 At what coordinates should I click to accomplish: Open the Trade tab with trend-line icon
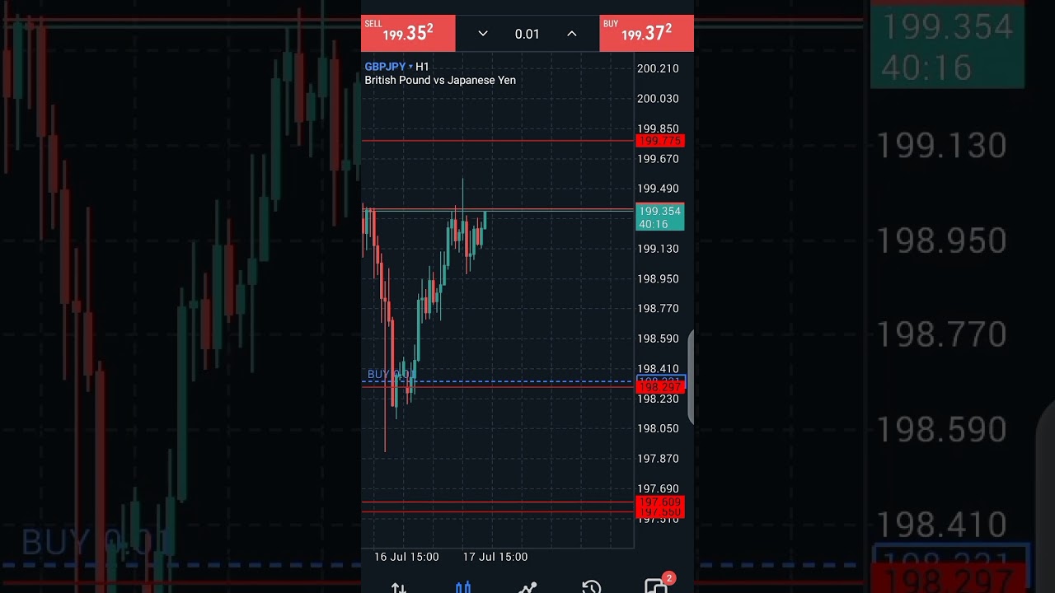point(527,587)
